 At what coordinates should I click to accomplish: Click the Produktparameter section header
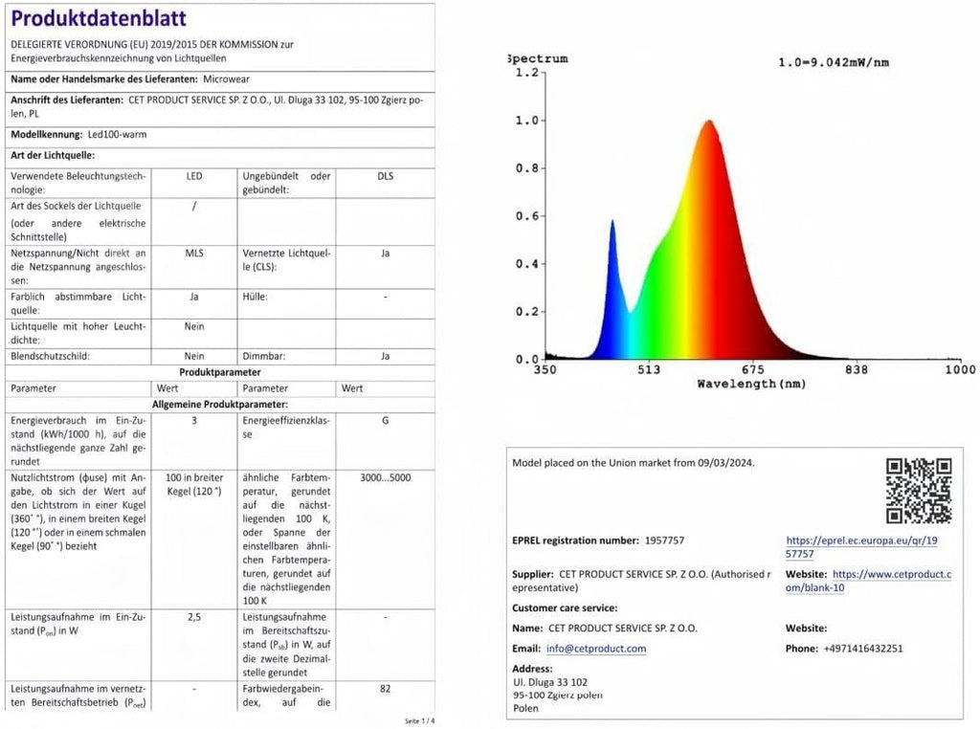(220, 372)
